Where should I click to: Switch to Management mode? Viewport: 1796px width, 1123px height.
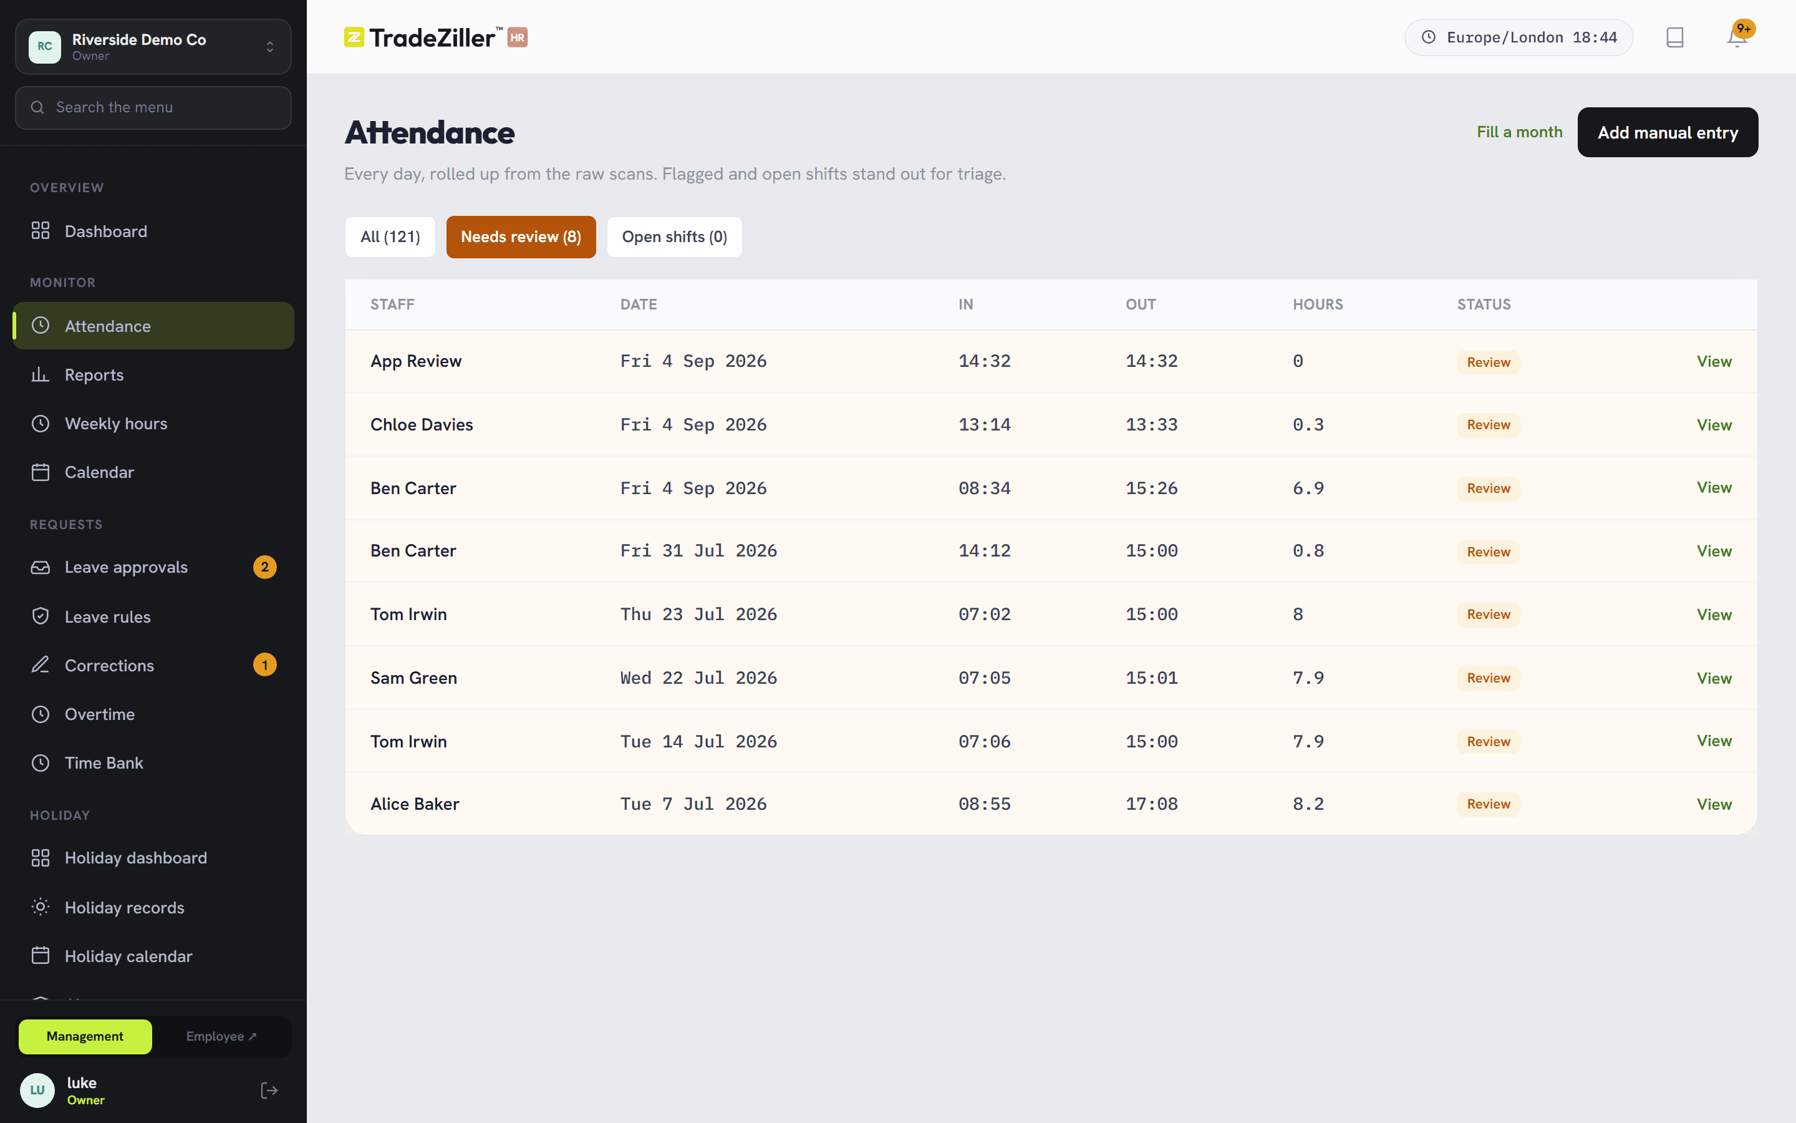click(x=85, y=1036)
